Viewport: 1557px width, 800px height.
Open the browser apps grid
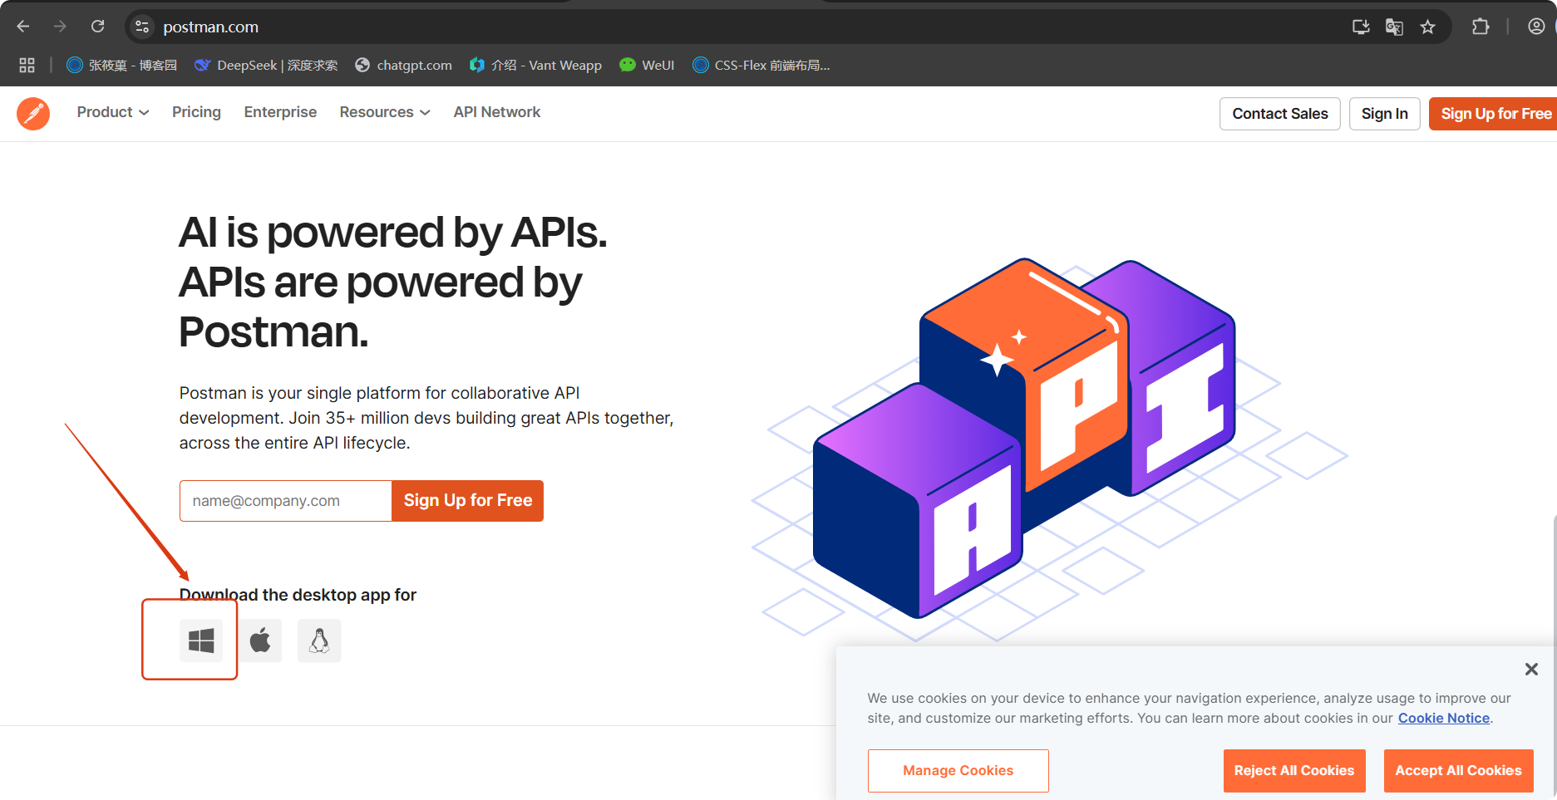point(27,65)
